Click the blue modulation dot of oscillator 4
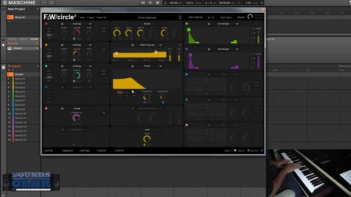 [x=46, y=88]
